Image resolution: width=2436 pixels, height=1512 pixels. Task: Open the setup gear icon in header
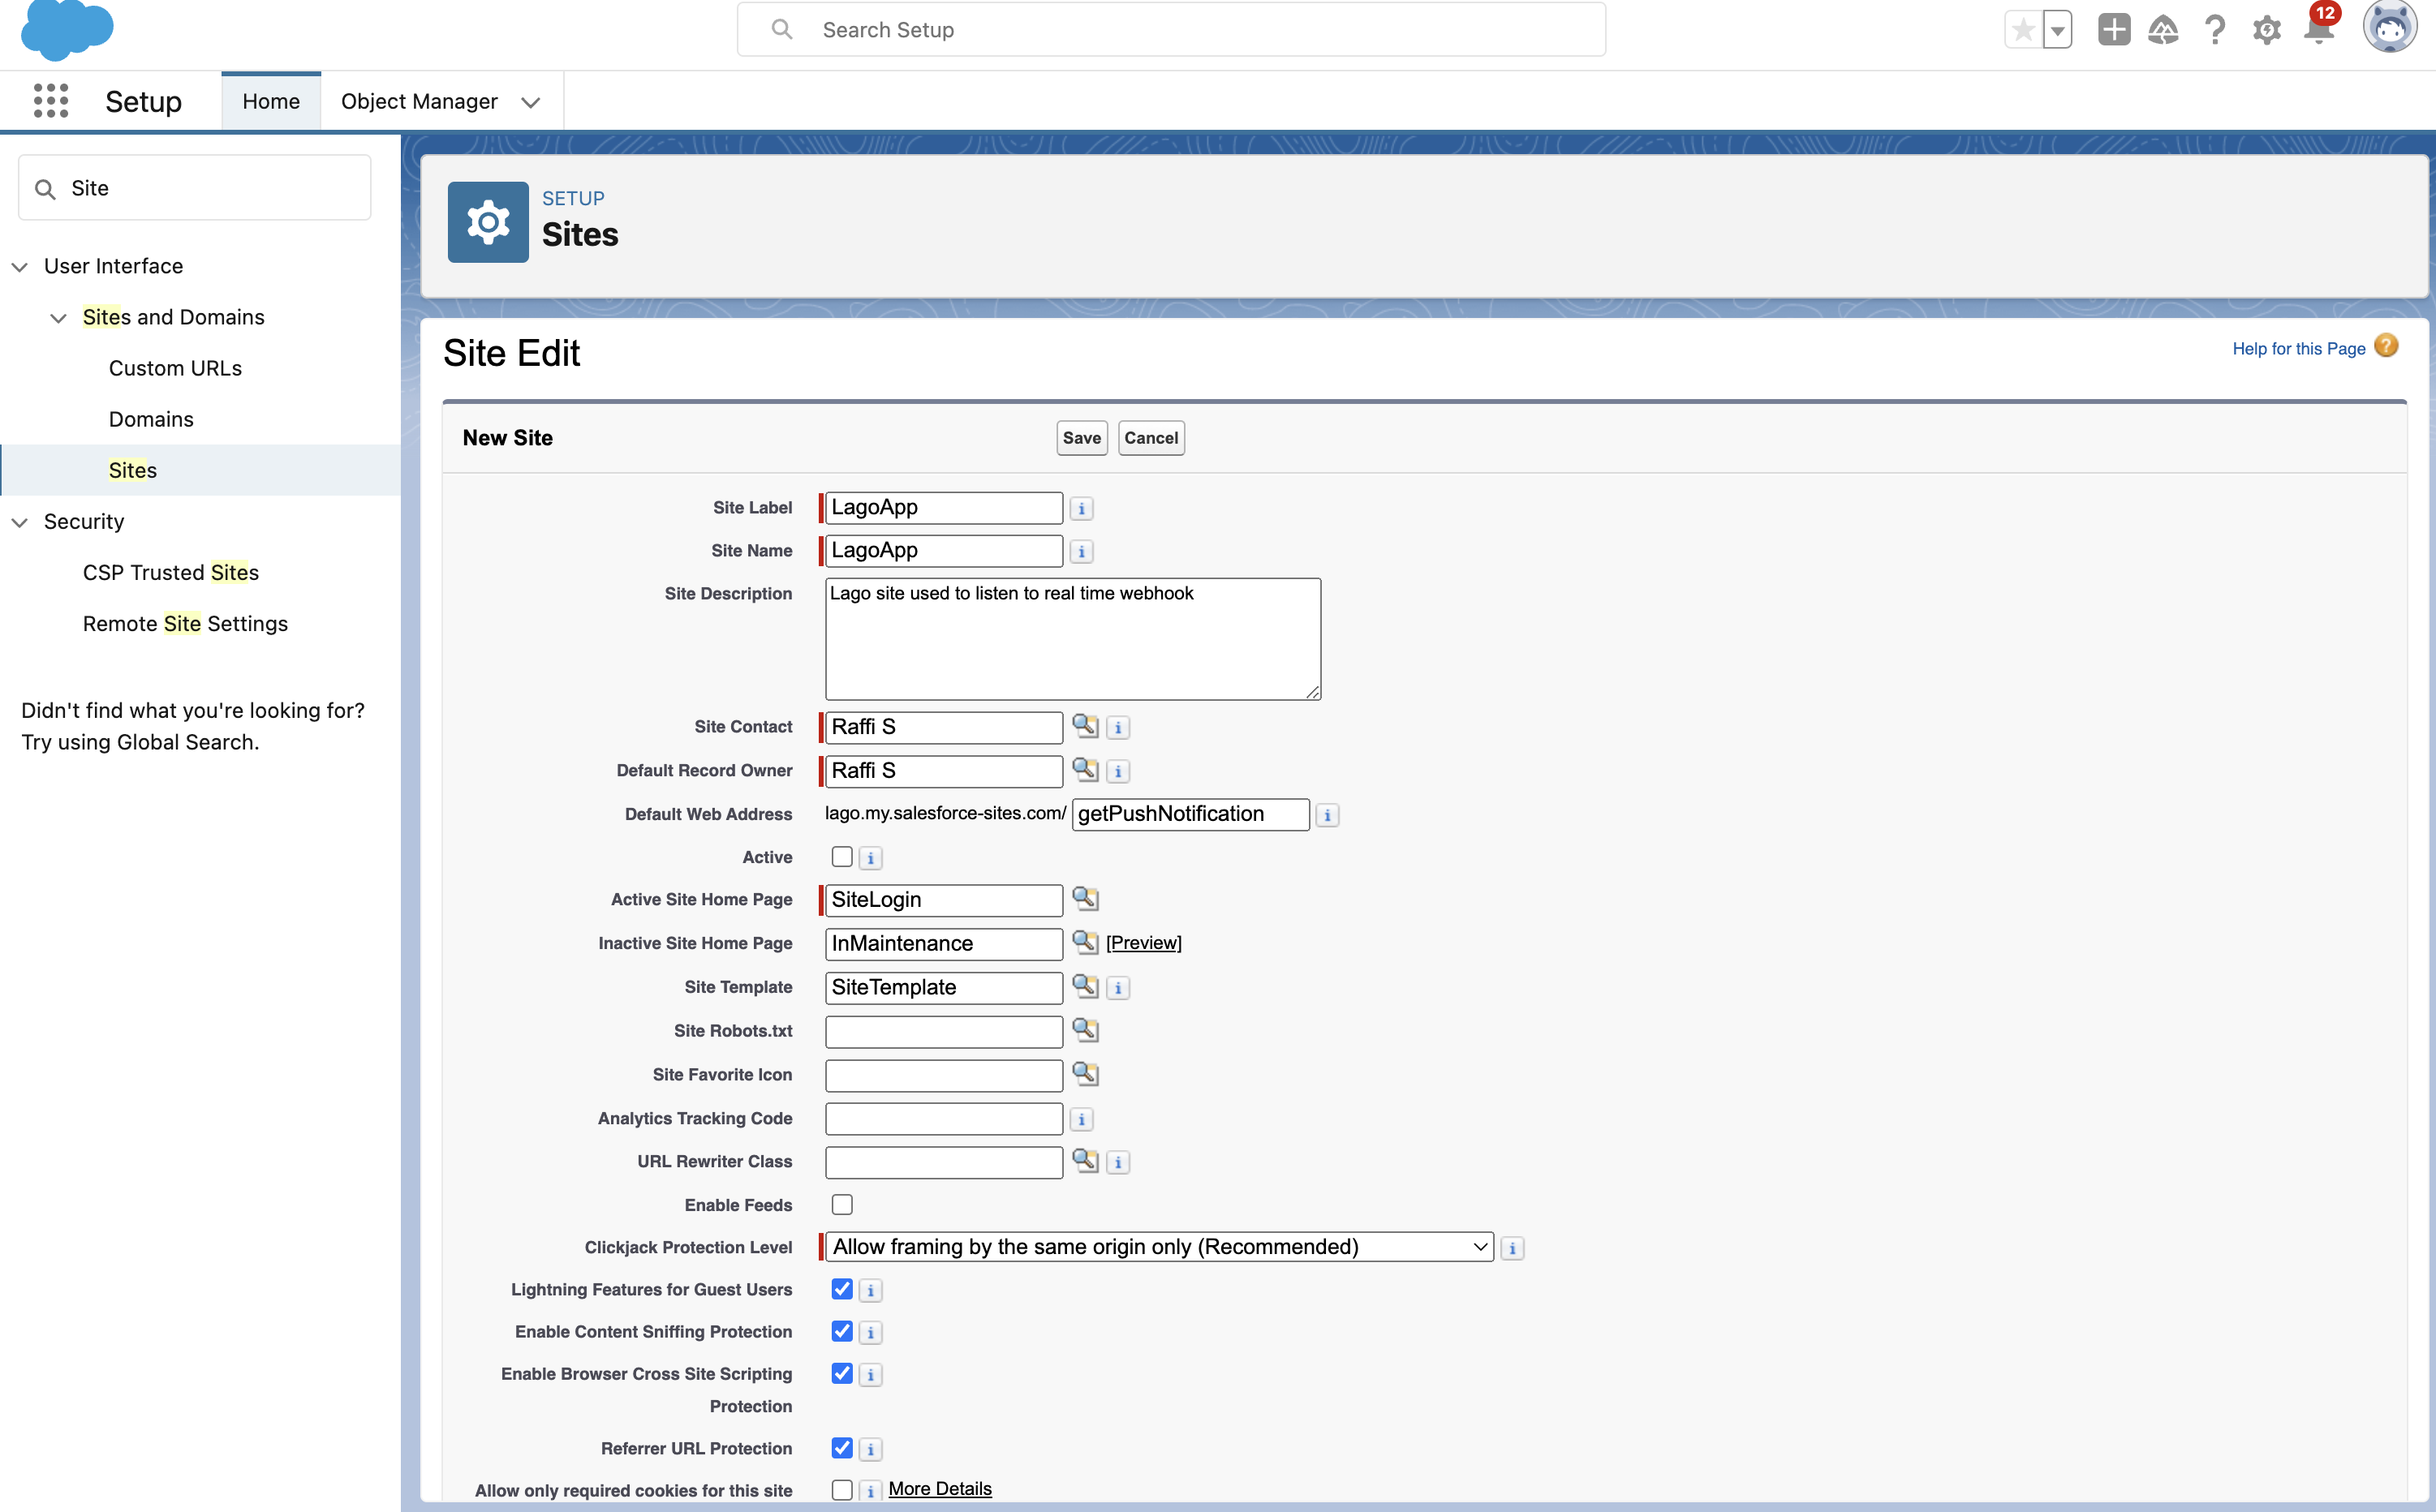(x=2267, y=30)
